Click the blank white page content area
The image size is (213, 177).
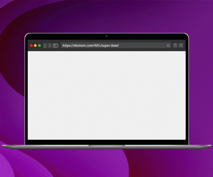[x=106, y=96]
